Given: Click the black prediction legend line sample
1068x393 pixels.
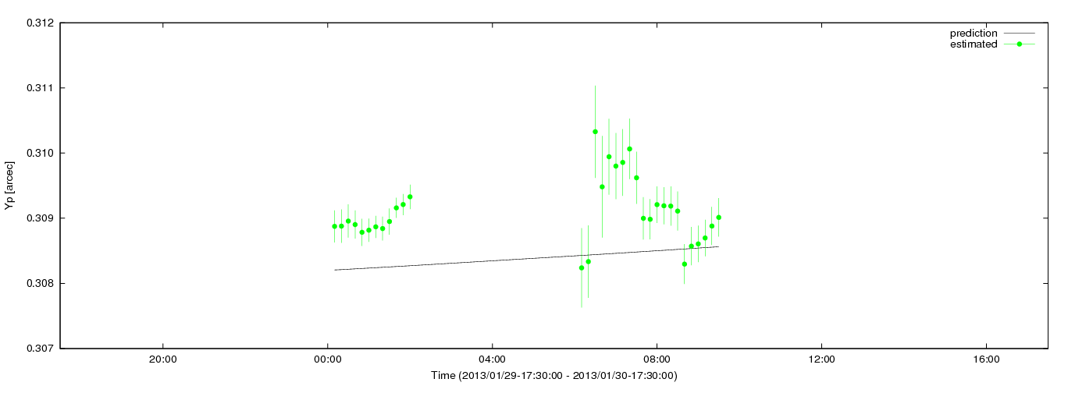Looking at the screenshot, I should point(1019,34).
